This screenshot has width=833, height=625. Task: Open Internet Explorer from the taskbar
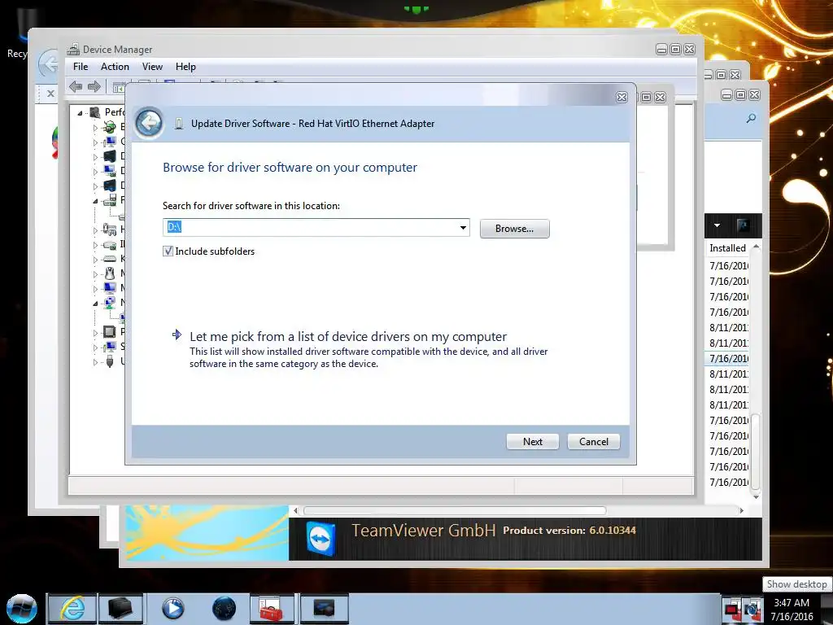[72, 608]
